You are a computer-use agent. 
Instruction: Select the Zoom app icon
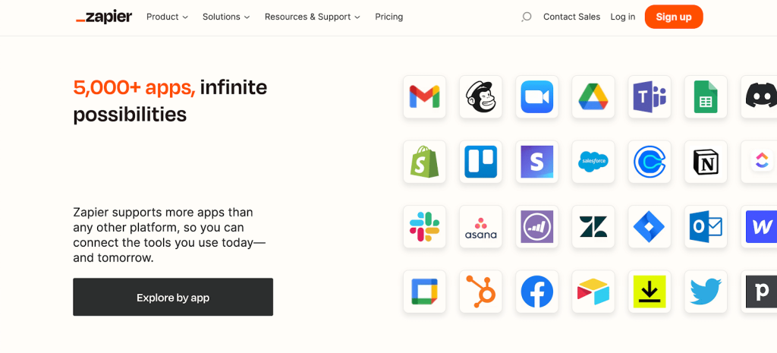[x=536, y=96]
